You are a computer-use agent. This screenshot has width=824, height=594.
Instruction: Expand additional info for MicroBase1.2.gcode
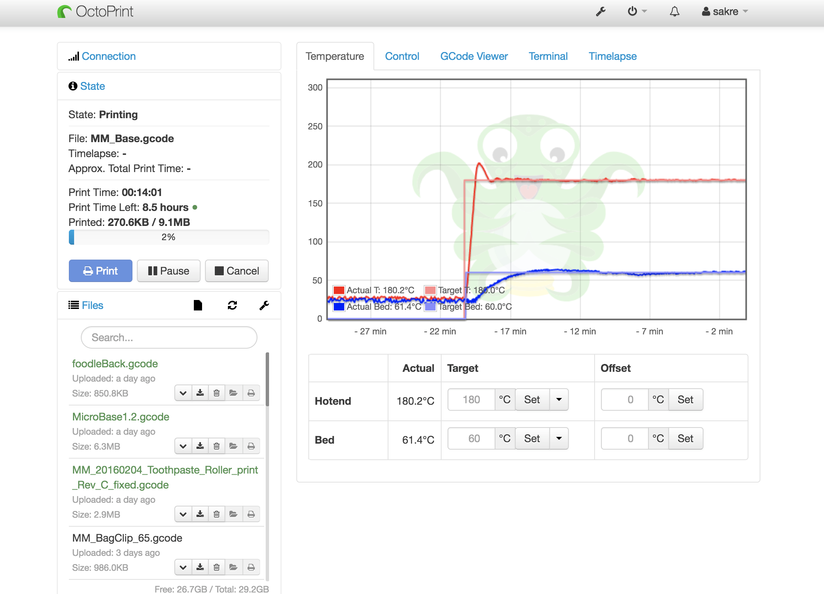183,446
